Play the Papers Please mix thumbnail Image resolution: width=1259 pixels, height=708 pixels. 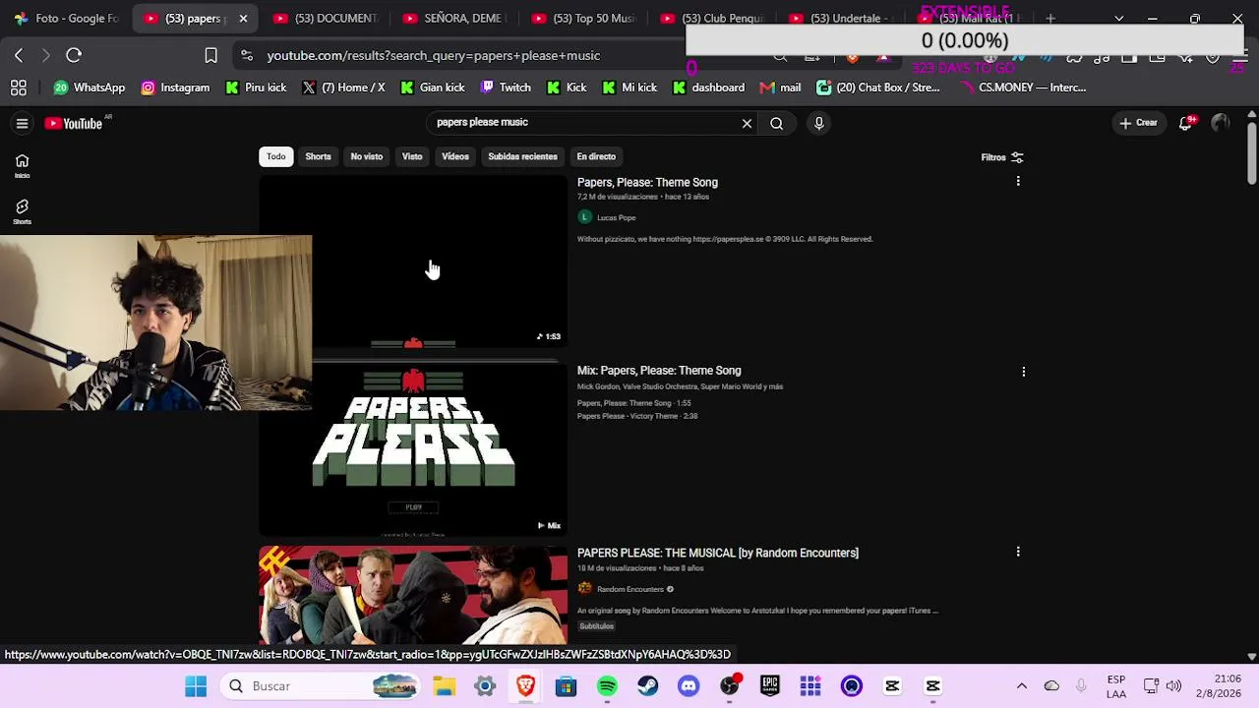pos(413,448)
